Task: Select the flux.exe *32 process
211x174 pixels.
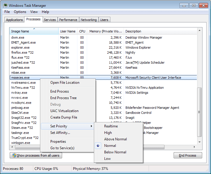Action: click(103, 58)
